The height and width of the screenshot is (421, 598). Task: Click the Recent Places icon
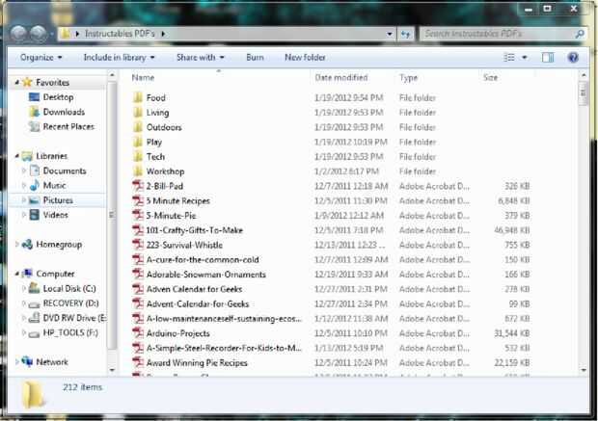coord(35,126)
